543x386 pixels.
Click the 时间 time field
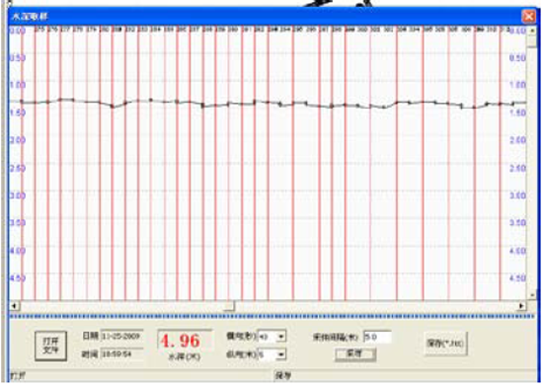click(x=121, y=353)
